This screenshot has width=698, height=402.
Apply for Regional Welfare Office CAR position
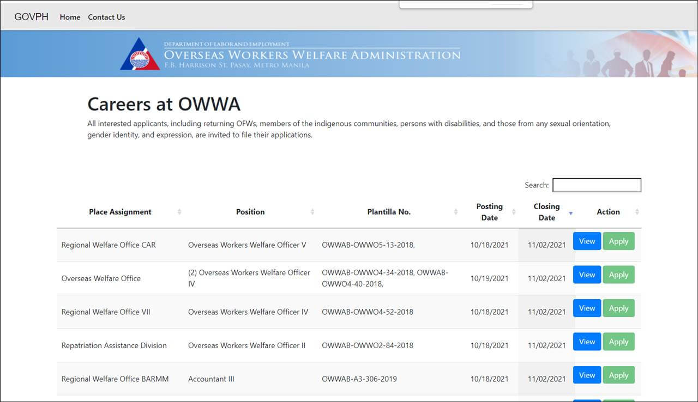618,241
